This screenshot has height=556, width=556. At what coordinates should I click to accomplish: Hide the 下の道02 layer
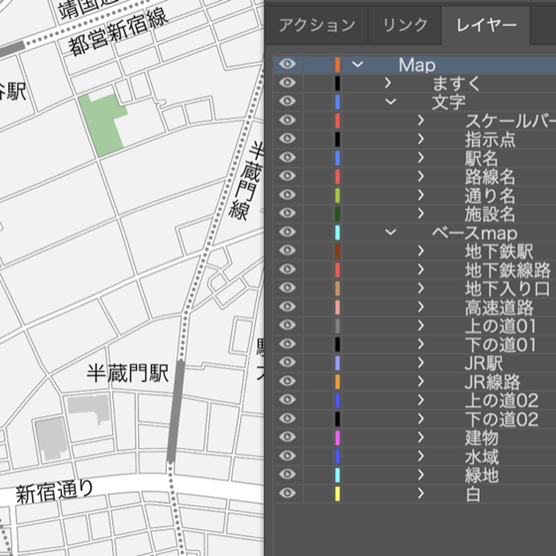tap(287, 418)
